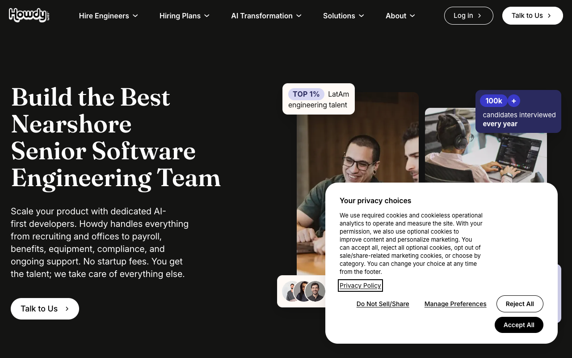Screen dimensions: 572x358
Task: Click Do Not Sell/Share link
Action: [383, 304]
